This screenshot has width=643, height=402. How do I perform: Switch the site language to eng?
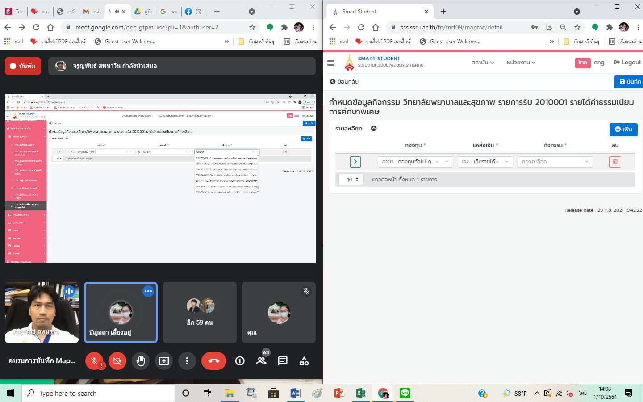599,63
